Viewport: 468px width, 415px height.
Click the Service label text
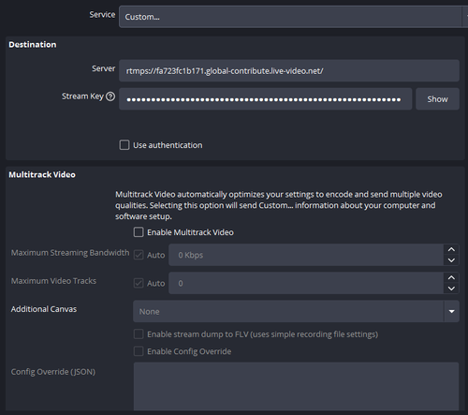click(102, 15)
